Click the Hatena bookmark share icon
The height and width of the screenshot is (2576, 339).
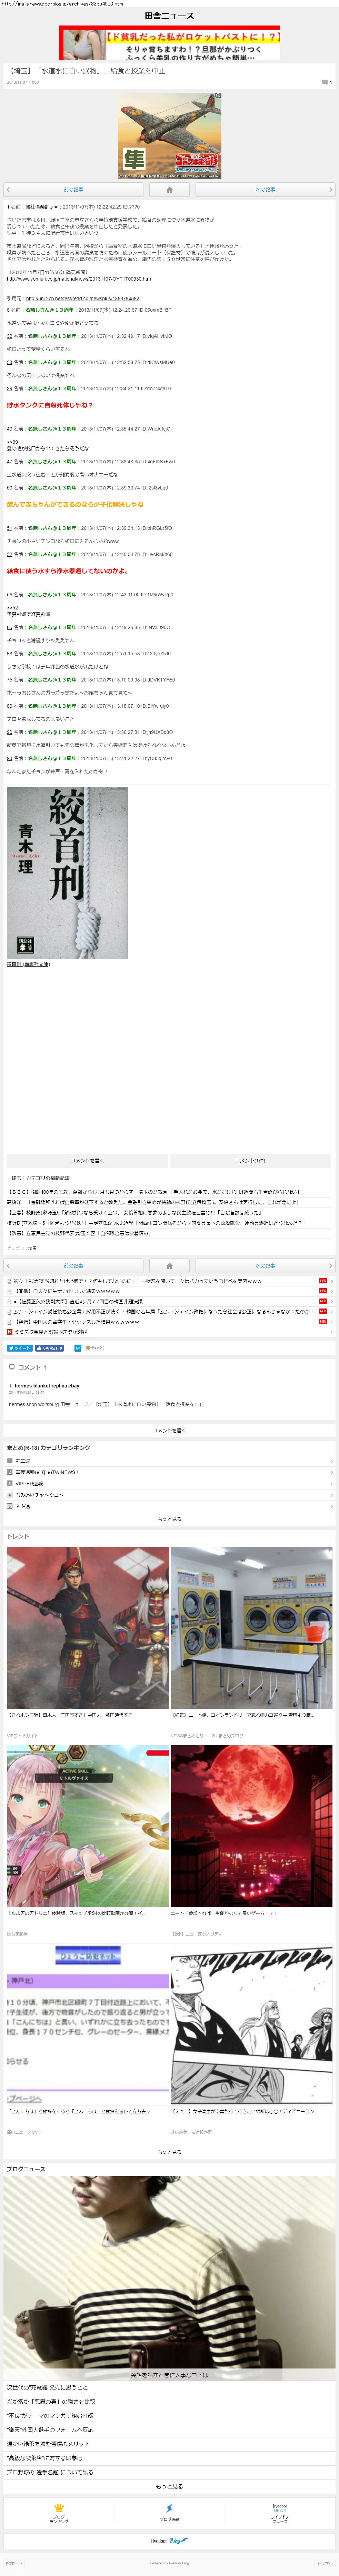(78, 1348)
